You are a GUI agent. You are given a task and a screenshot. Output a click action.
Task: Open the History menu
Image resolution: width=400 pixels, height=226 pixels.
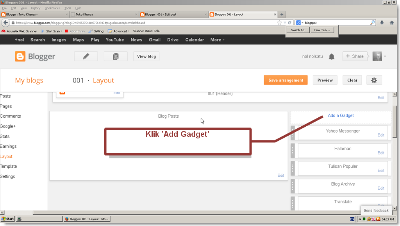[x=36, y=8]
